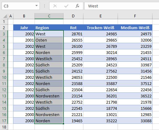
Task: Select the column E header
Action: [101, 16]
